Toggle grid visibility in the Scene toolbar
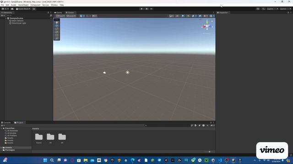The height and width of the screenshot is (164, 293). [x=81, y=16]
